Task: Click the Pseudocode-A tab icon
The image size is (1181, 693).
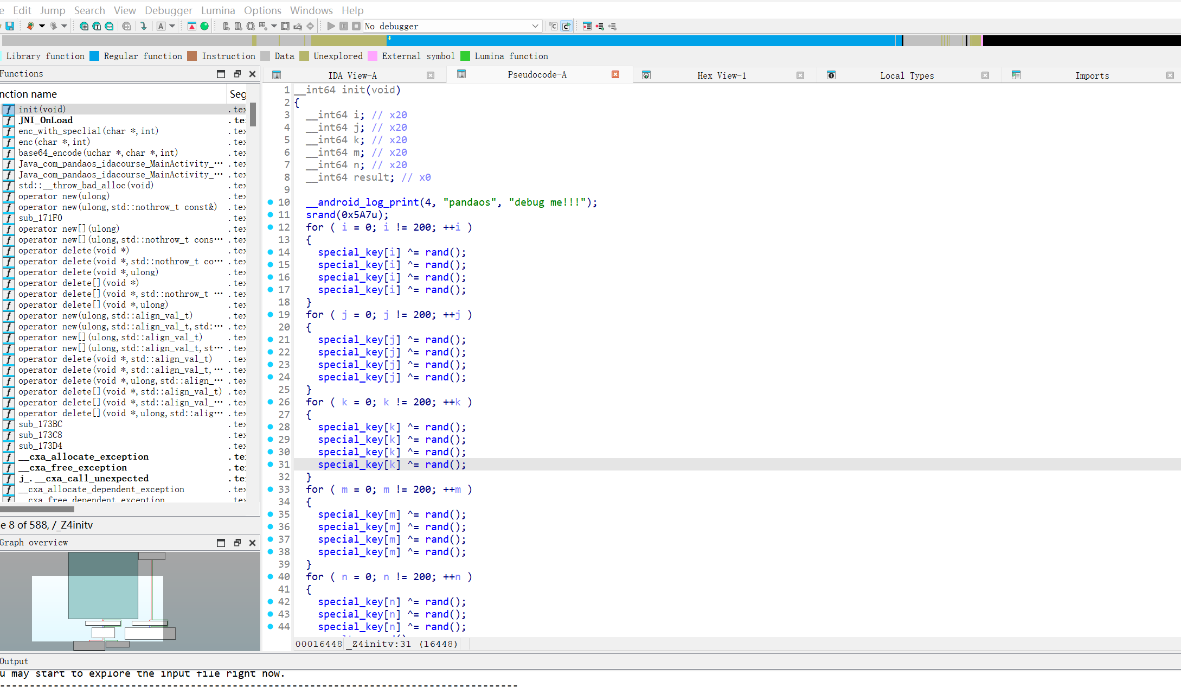Action: (461, 74)
